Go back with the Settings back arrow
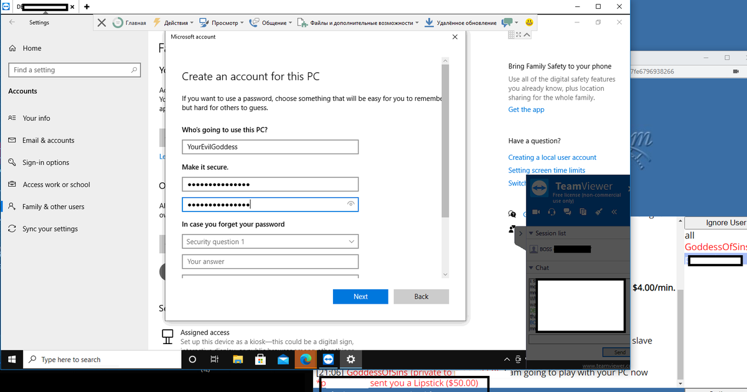This screenshot has width=747, height=392. pos(12,22)
